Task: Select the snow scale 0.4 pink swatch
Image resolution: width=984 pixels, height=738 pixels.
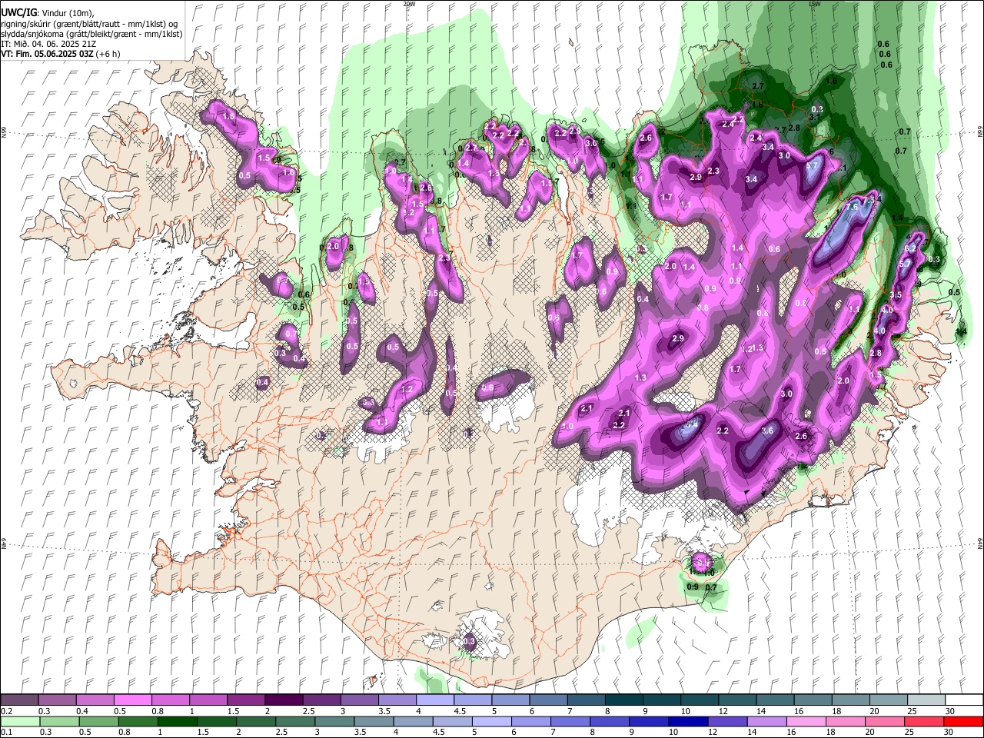Action: [95, 700]
